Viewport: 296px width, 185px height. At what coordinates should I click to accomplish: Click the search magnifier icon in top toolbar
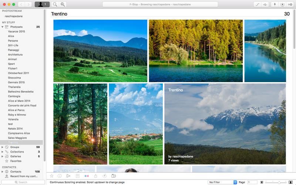tap(55, 4)
